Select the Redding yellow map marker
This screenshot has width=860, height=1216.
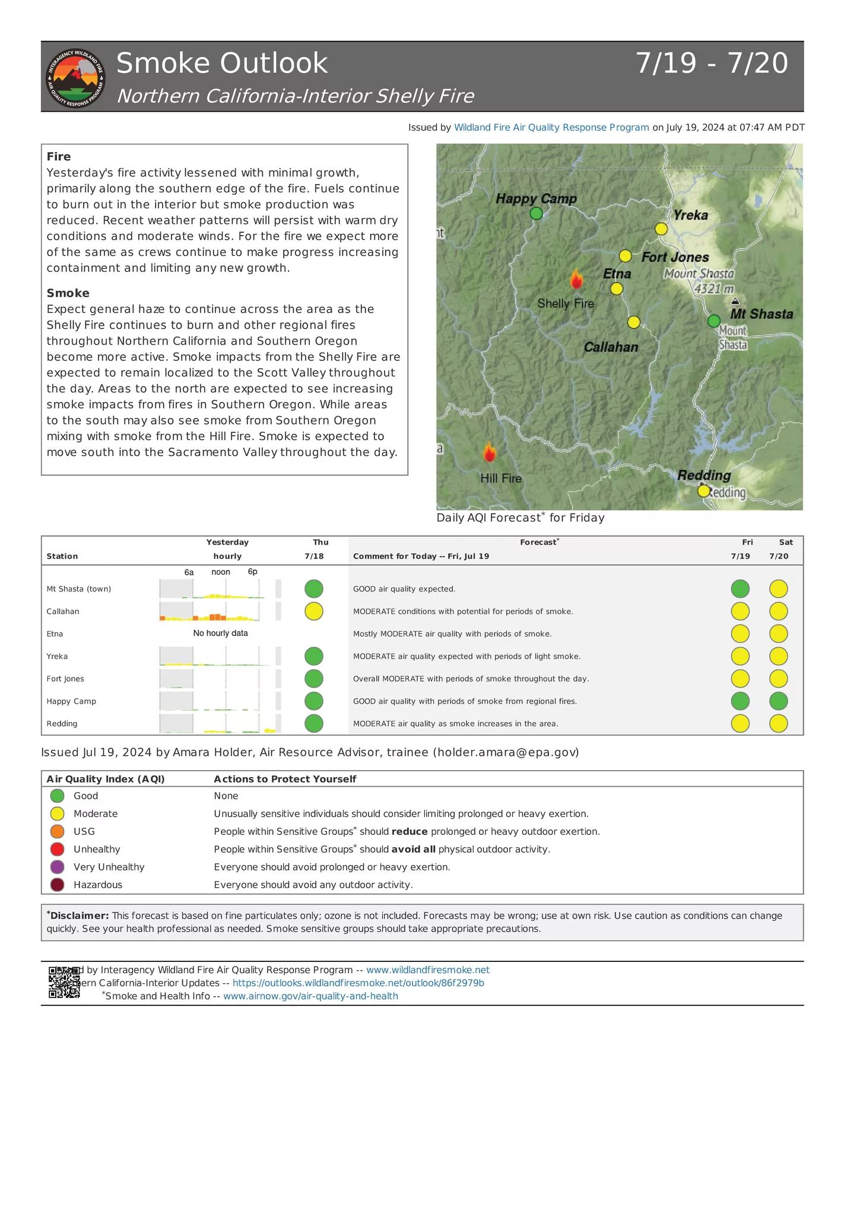(x=703, y=491)
